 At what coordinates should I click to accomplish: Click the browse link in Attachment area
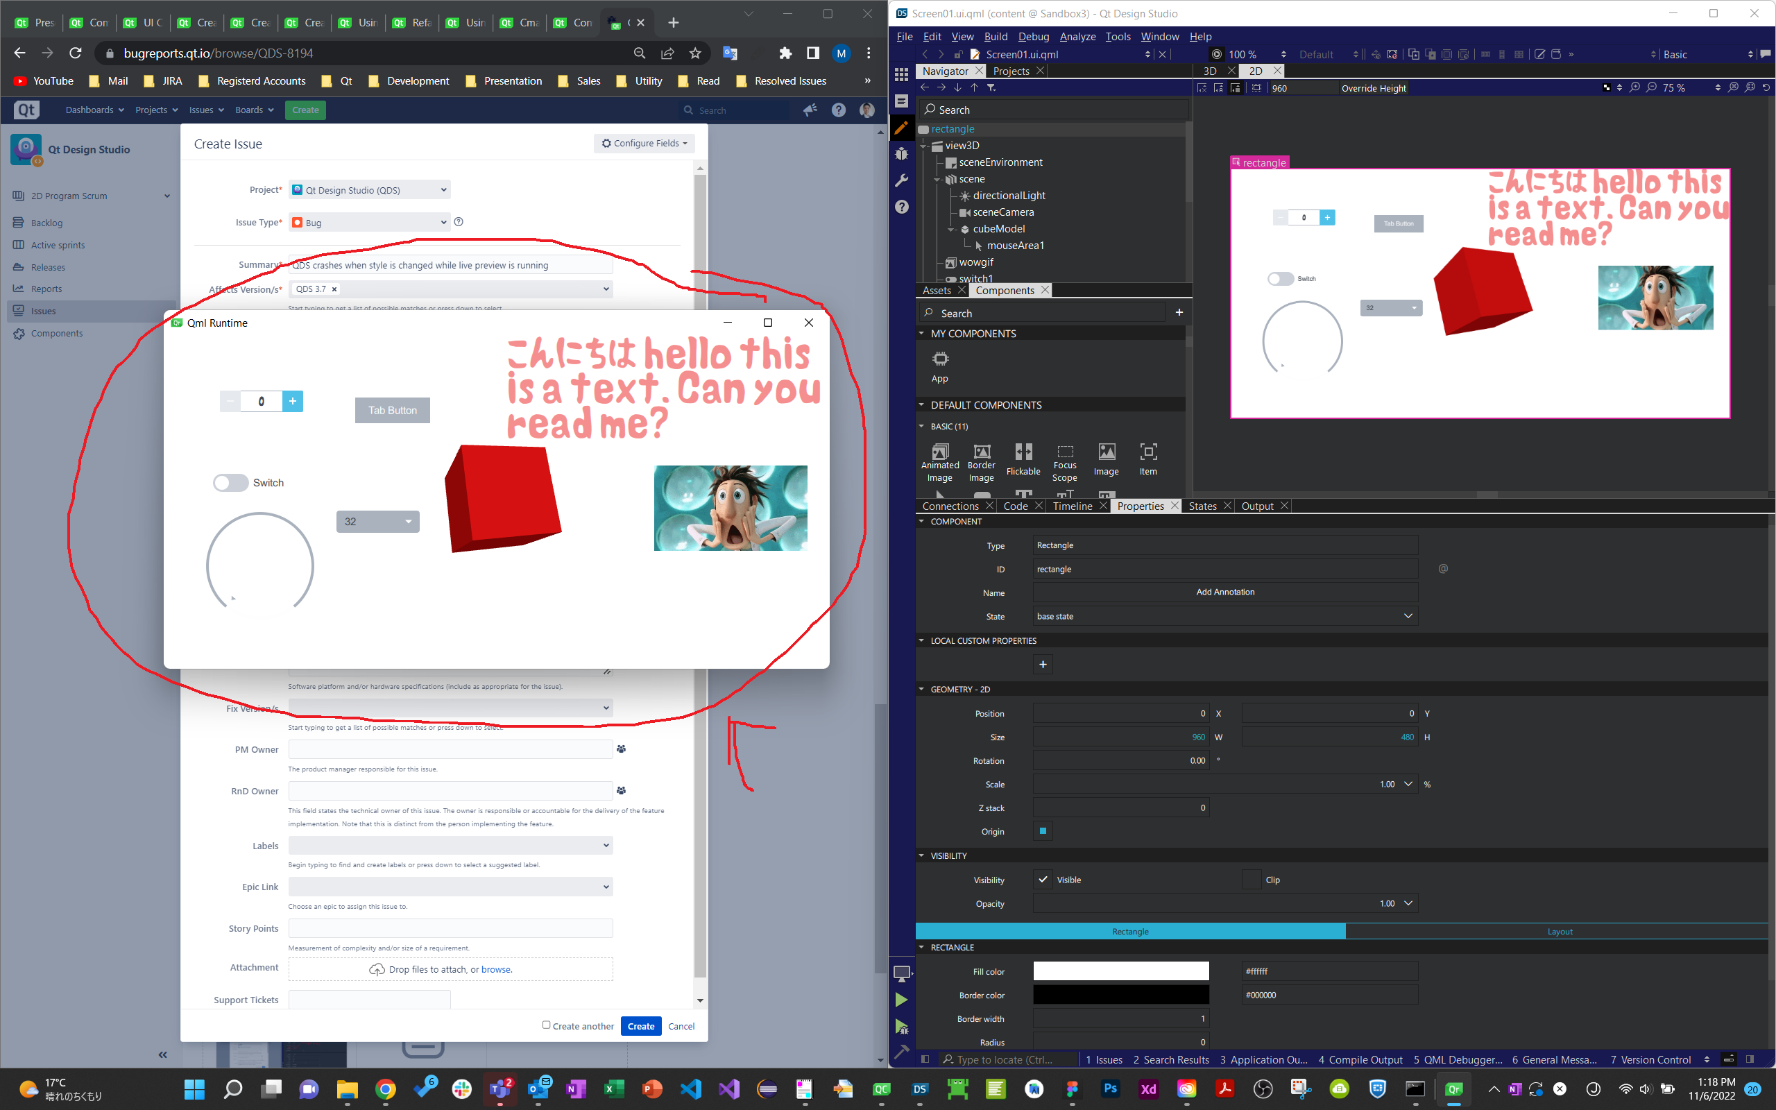pyautogui.click(x=496, y=969)
